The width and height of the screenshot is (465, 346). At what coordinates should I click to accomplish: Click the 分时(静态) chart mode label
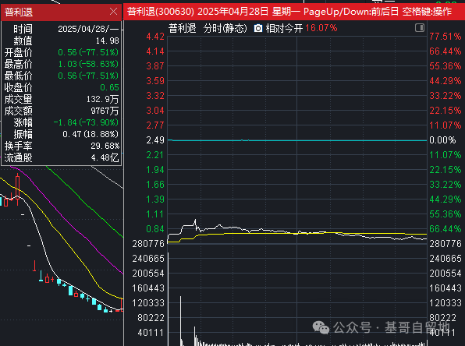pyautogui.click(x=225, y=28)
